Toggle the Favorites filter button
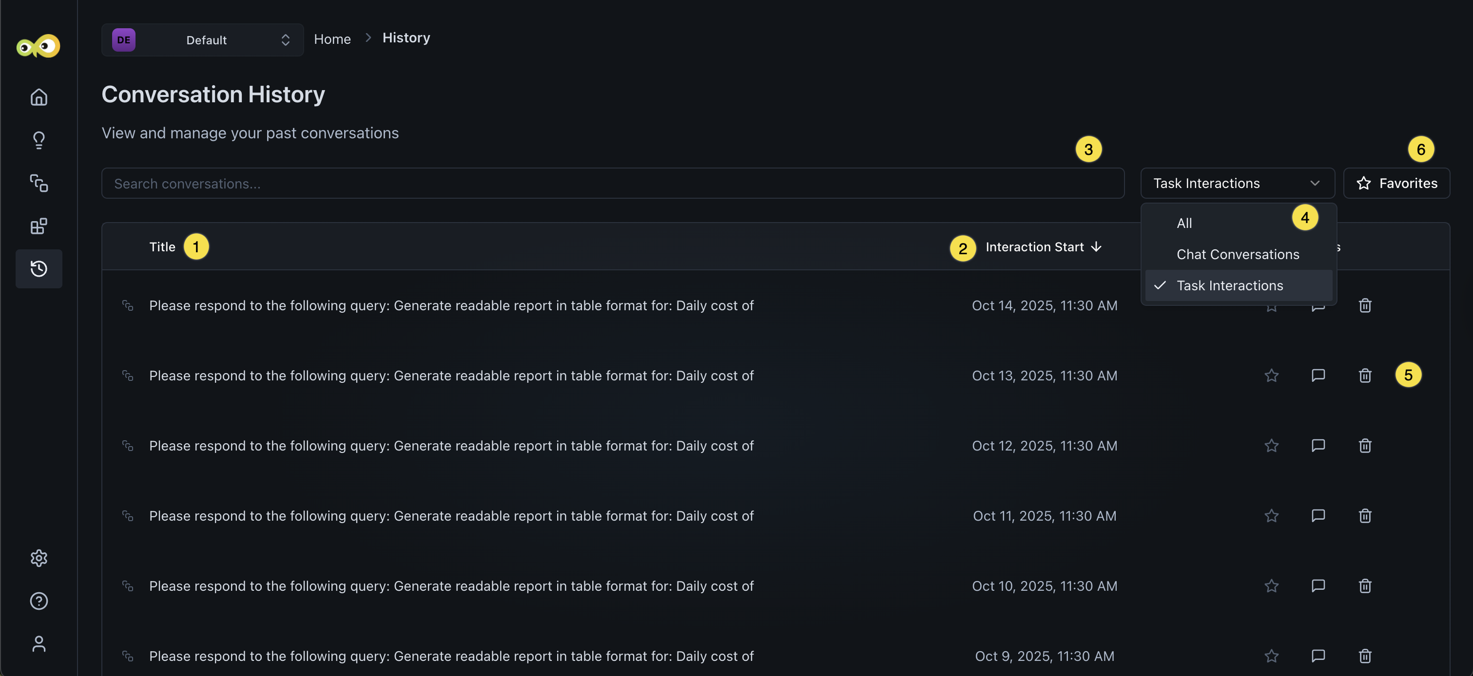 click(x=1396, y=184)
